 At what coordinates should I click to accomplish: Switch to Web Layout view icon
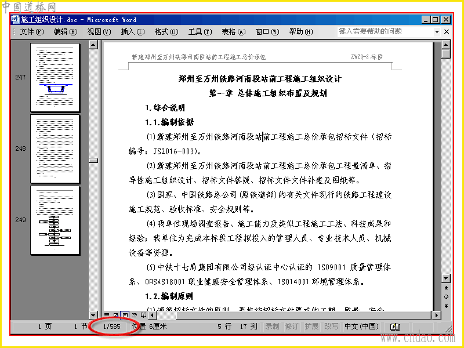pos(116,315)
